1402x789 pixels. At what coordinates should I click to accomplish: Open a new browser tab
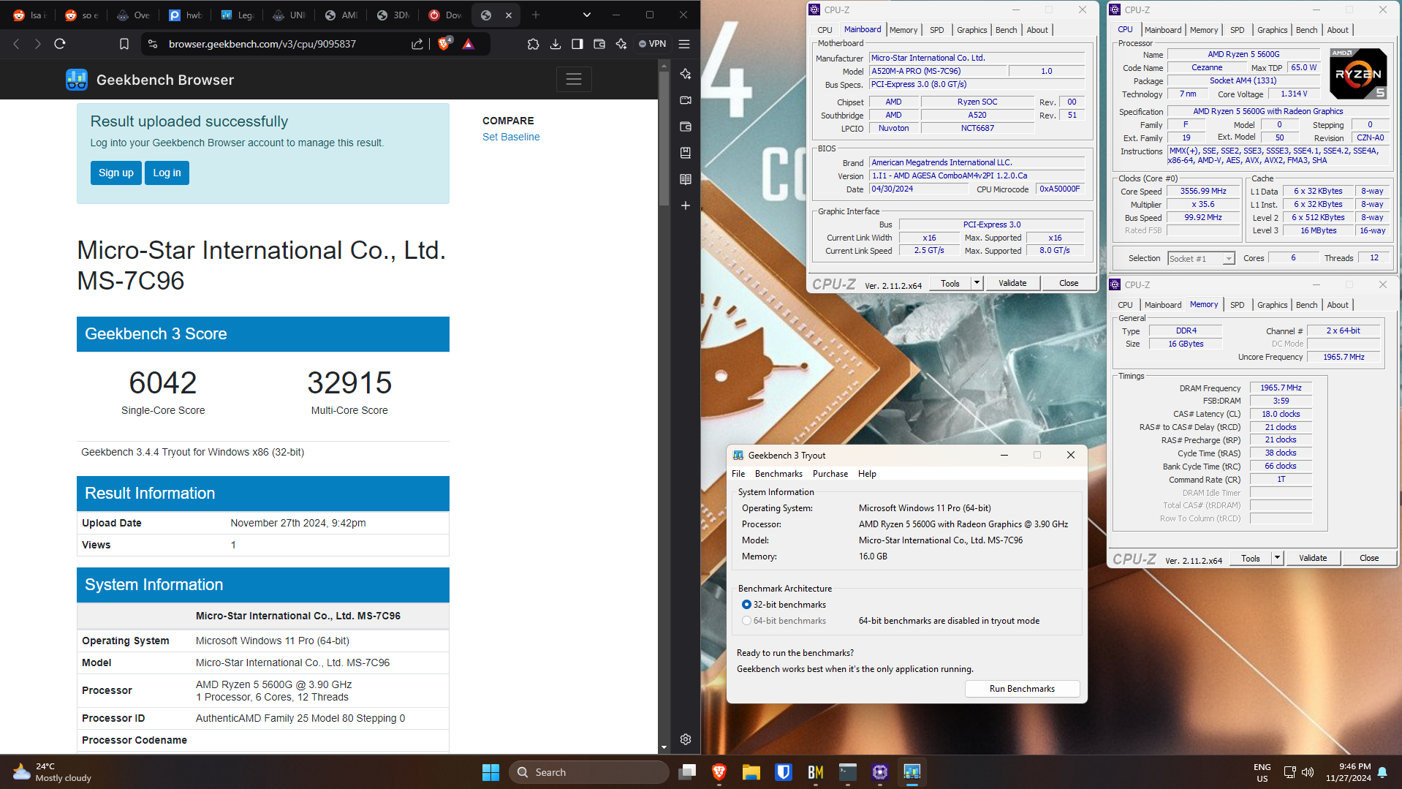coord(536,15)
